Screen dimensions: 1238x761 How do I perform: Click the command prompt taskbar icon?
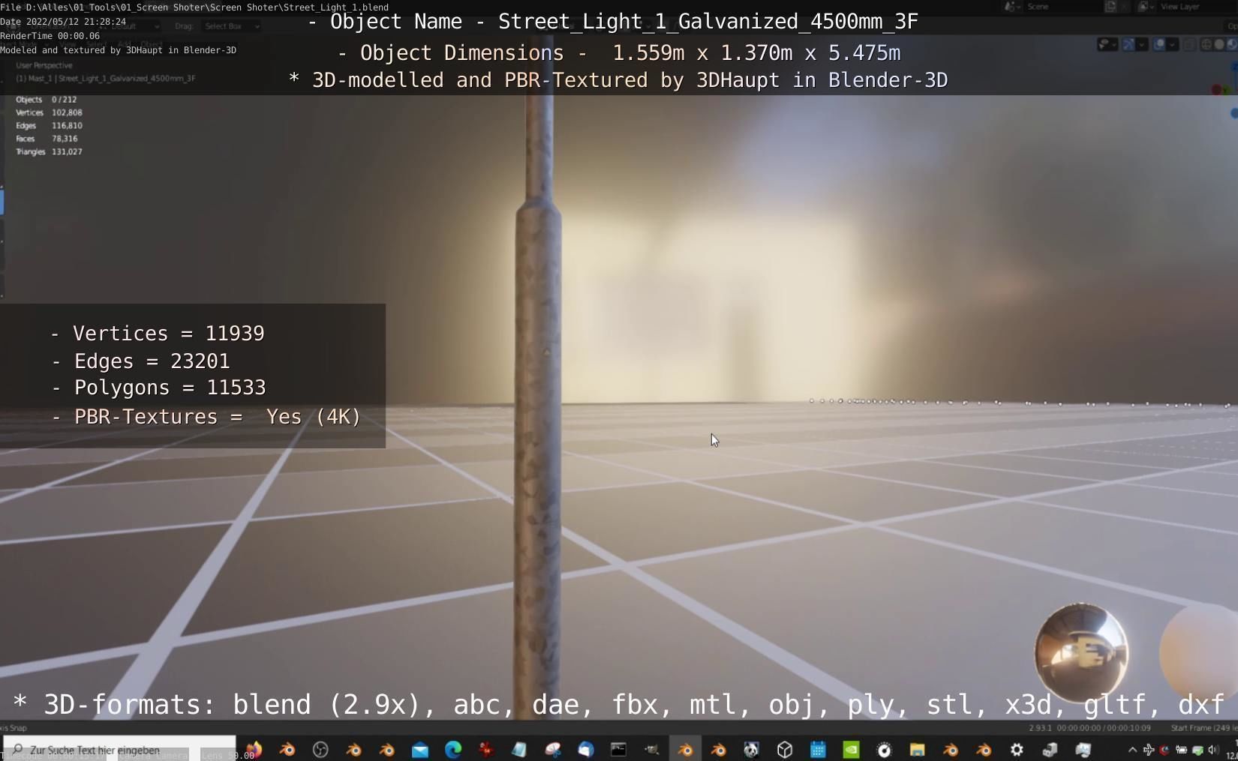click(618, 749)
